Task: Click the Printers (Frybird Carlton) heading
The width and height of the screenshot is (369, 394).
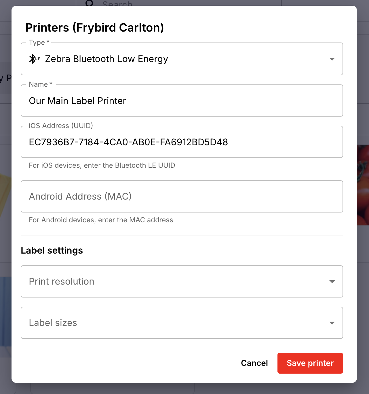Action: click(95, 28)
